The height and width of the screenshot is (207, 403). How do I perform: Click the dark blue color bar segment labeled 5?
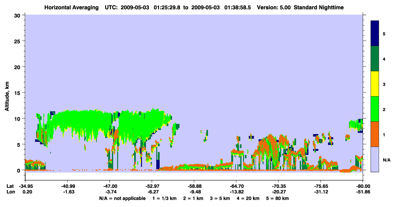tap(375, 34)
